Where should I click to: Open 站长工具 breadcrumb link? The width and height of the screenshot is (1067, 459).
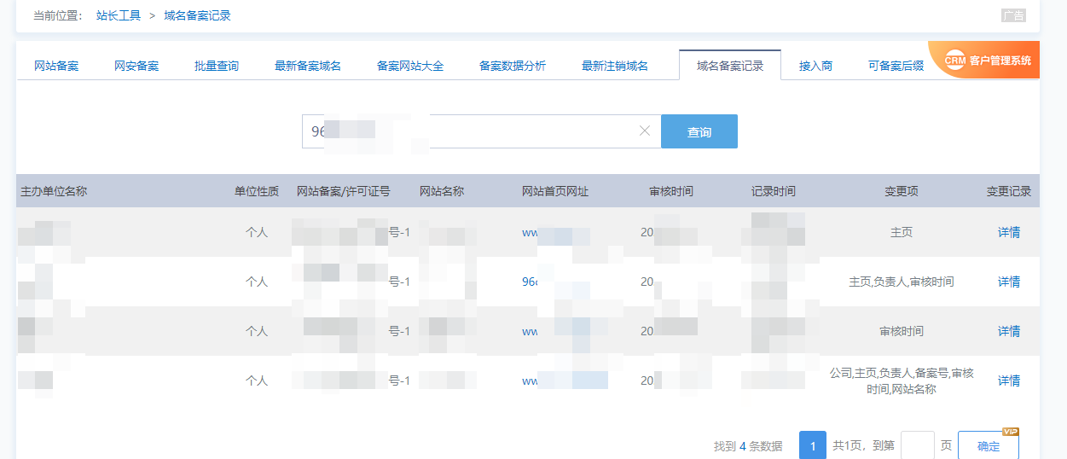coord(119,15)
